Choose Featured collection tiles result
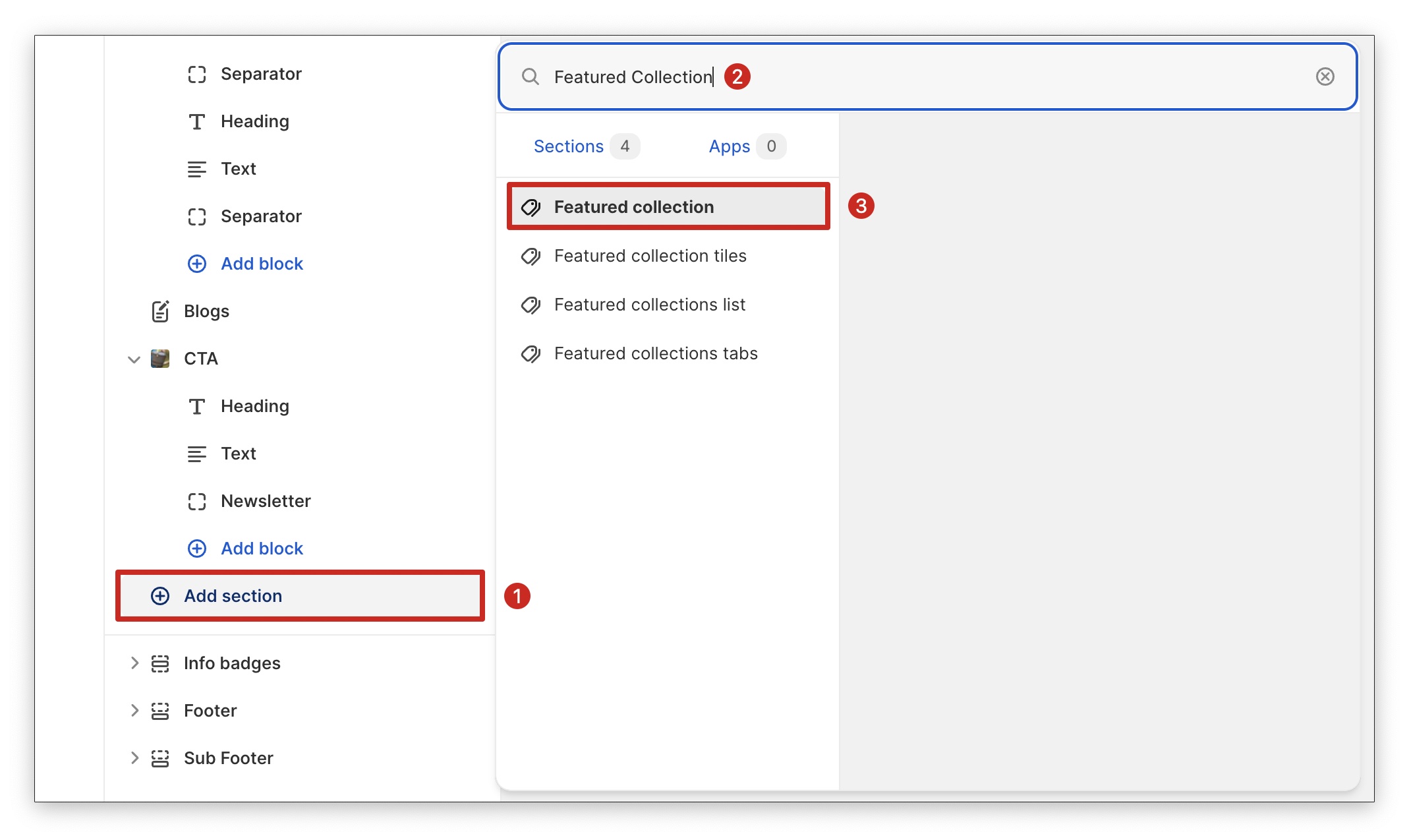1409x832 pixels. click(650, 256)
